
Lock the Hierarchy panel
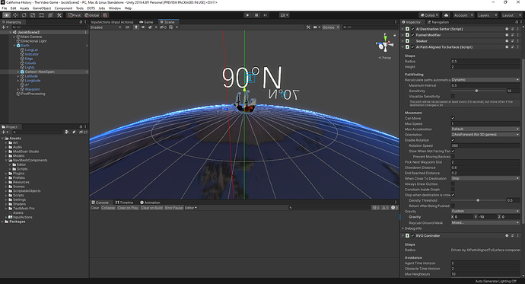81,22
